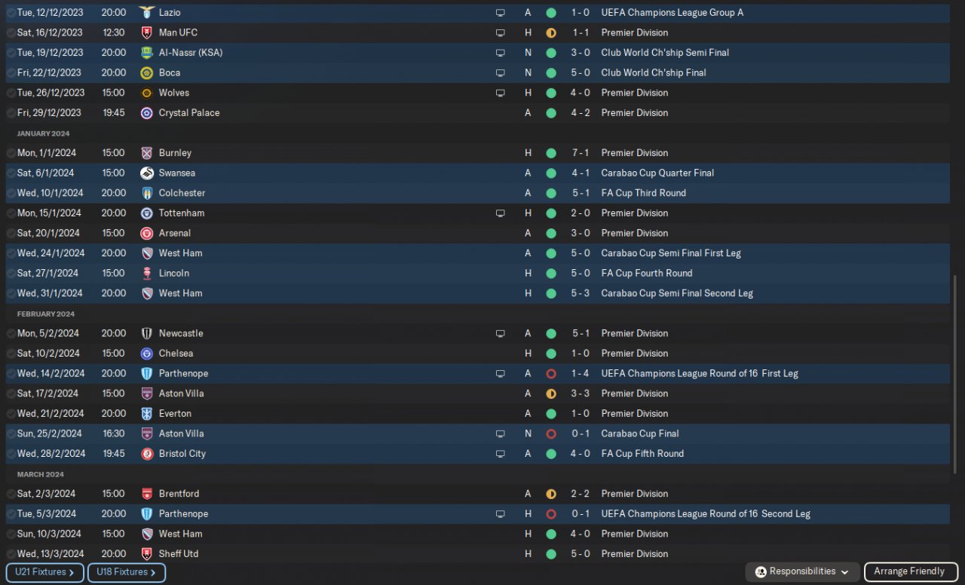The image size is (965, 585).
Task: Open U18 Fixtures via its chevron button
Action: [x=127, y=572]
